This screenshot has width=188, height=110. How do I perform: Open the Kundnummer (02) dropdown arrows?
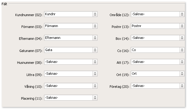click(95, 14)
